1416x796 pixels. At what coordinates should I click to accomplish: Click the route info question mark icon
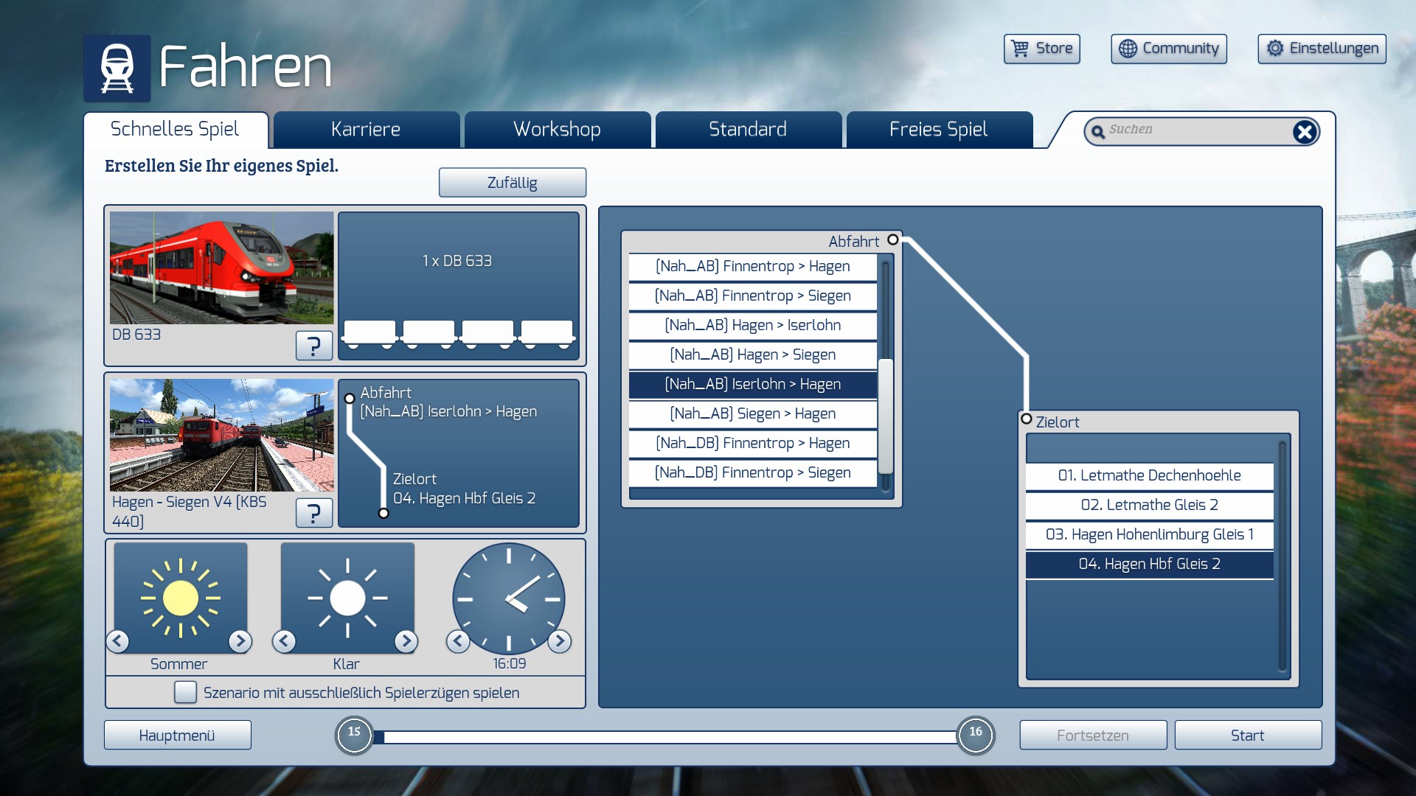coord(313,512)
